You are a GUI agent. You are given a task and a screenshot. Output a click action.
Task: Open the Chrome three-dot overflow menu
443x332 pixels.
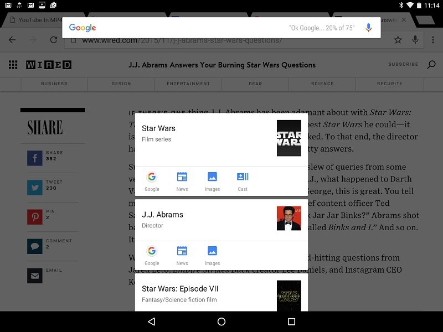click(433, 40)
